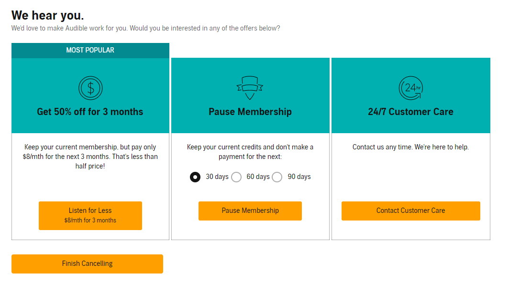This screenshot has width=509, height=284.
Task: Choose the 60 days pause option
Action: pos(236,177)
